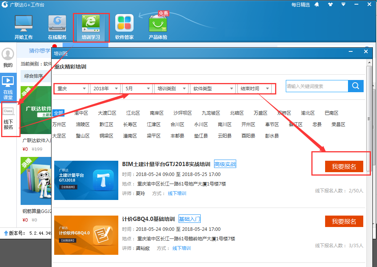Image resolution: width=377 pixels, height=267 pixels.
Task: Select the 南川区 district filter
Action: click(225, 125)
